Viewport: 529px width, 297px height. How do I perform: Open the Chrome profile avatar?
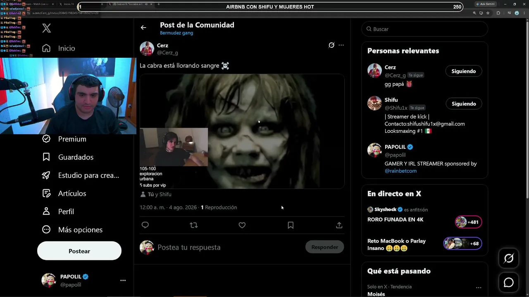(517, 13)
